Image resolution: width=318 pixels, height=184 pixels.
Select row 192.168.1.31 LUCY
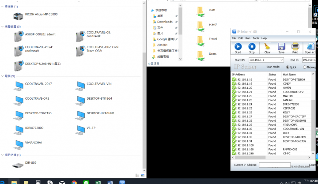(x=271, y=133)
